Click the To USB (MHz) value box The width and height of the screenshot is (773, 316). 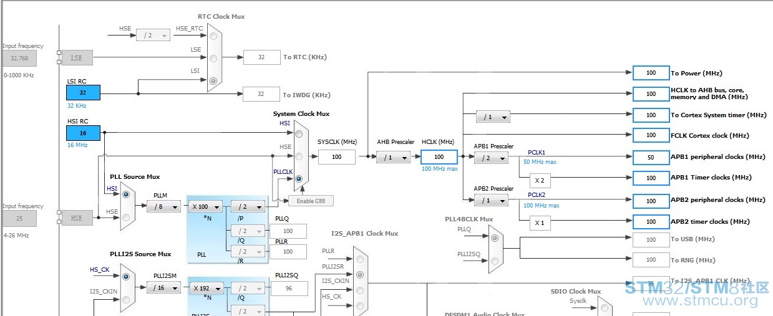tap(651, 239)
